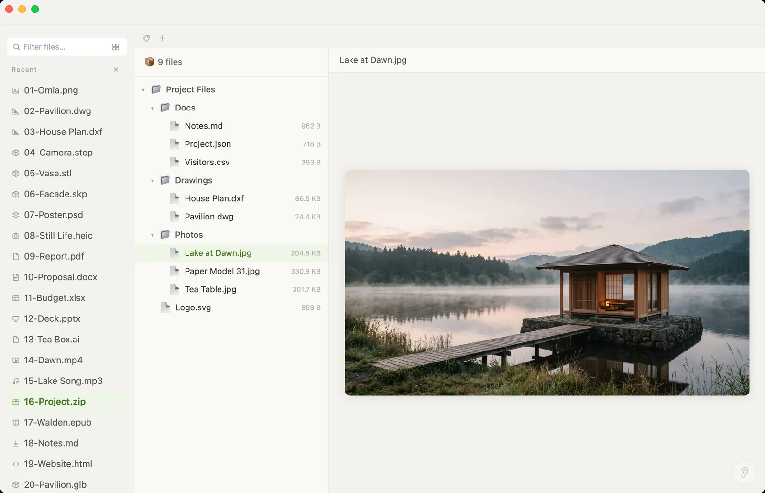Click the layers icon of 07-Poster.psd
The image size is (765, 493).
coord(16,215)
